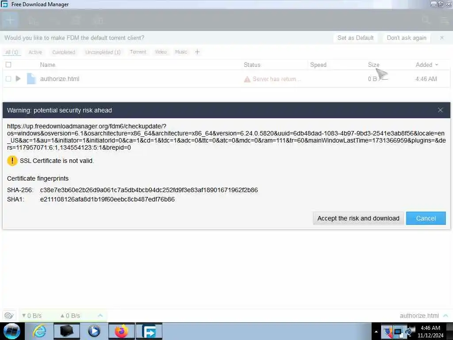
Task: Open the hamburger main menu
Action: 444,20
